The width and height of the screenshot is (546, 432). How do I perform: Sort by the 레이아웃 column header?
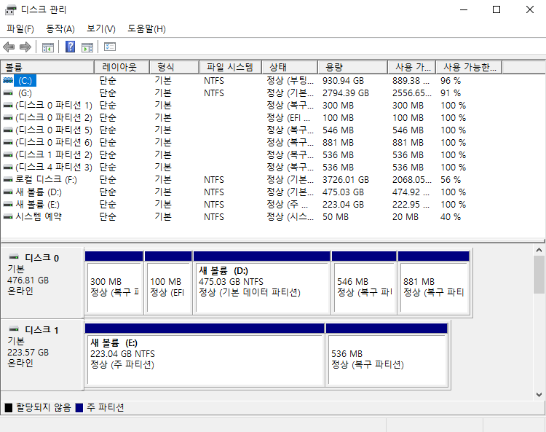pyautogui.click(x=122, y=67)
